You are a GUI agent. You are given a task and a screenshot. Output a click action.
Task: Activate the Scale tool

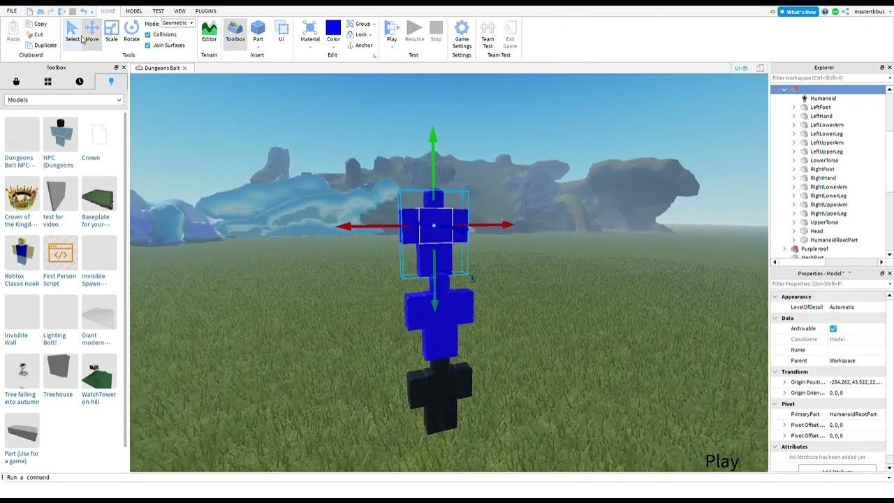pos(112,31)
